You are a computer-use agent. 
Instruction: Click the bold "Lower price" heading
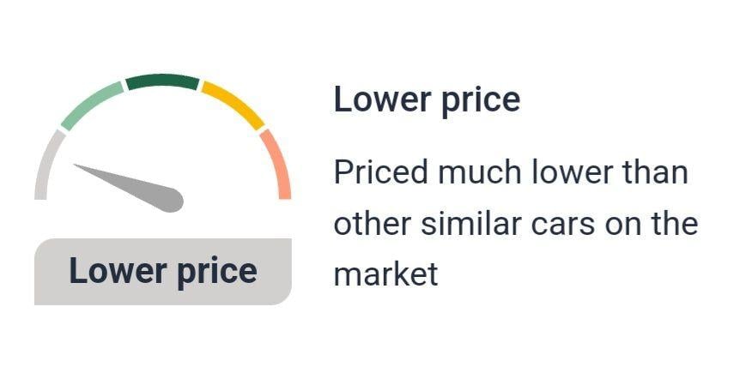(427, 100)
